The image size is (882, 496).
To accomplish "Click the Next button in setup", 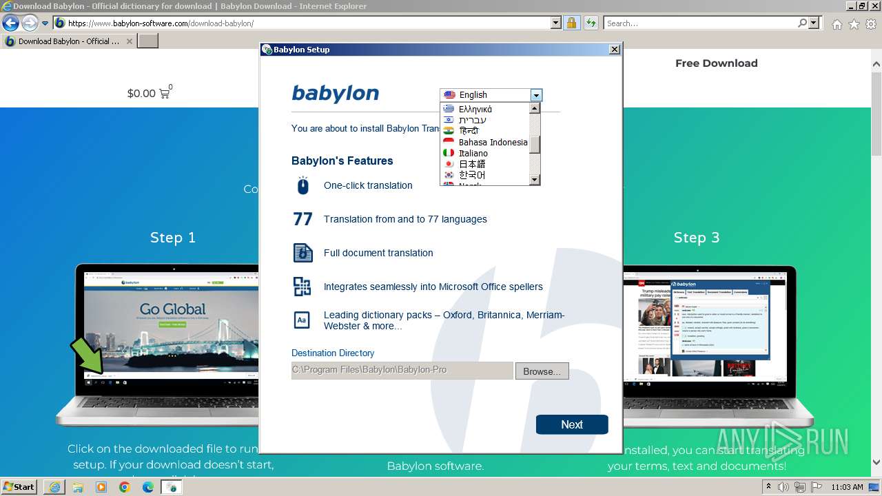I will (572, 424).
